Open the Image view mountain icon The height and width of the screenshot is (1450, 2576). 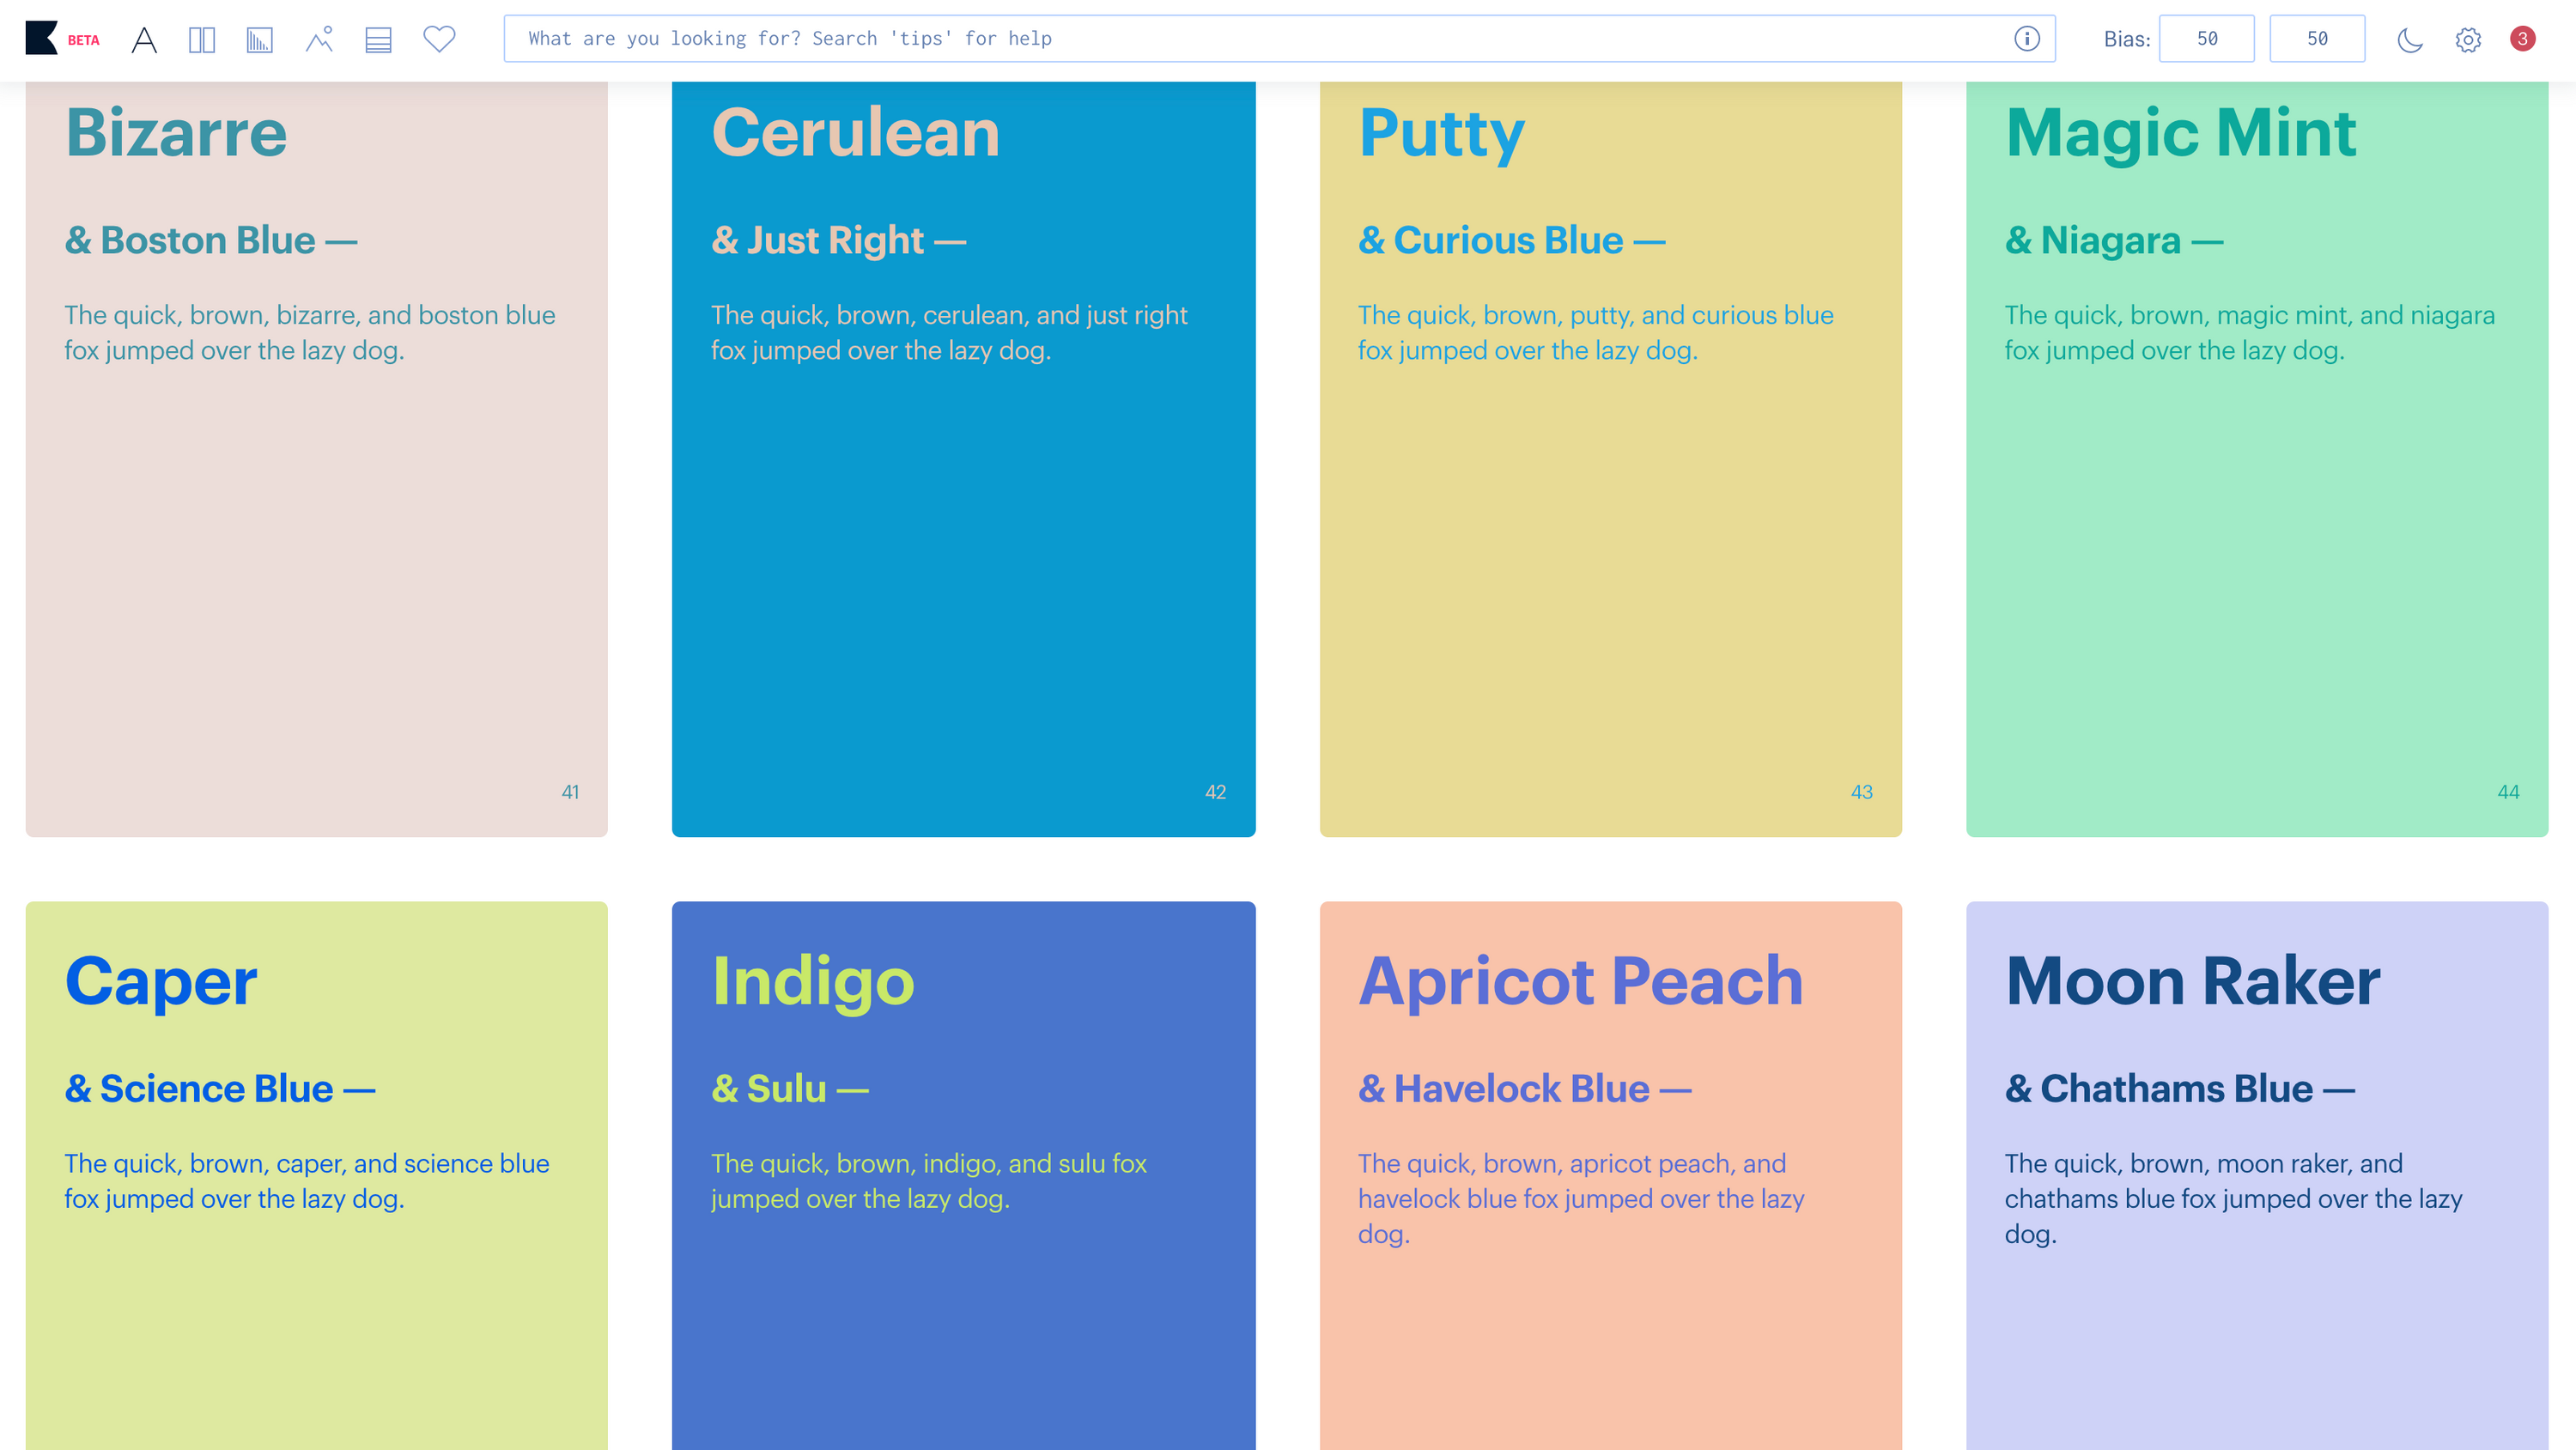tap(319, 39)
